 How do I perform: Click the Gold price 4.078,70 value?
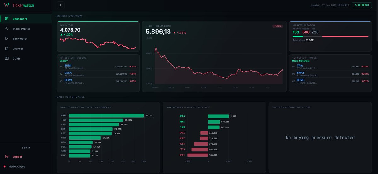point(70,30)
